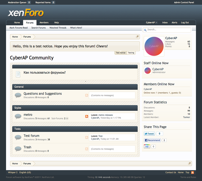Image resolution: width=202 pixels, height=181 pixels.
Task: Open the Home navigation tab
Action: 17,22
